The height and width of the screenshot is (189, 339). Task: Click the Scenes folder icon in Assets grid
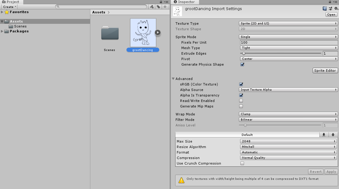coord(110,33)
